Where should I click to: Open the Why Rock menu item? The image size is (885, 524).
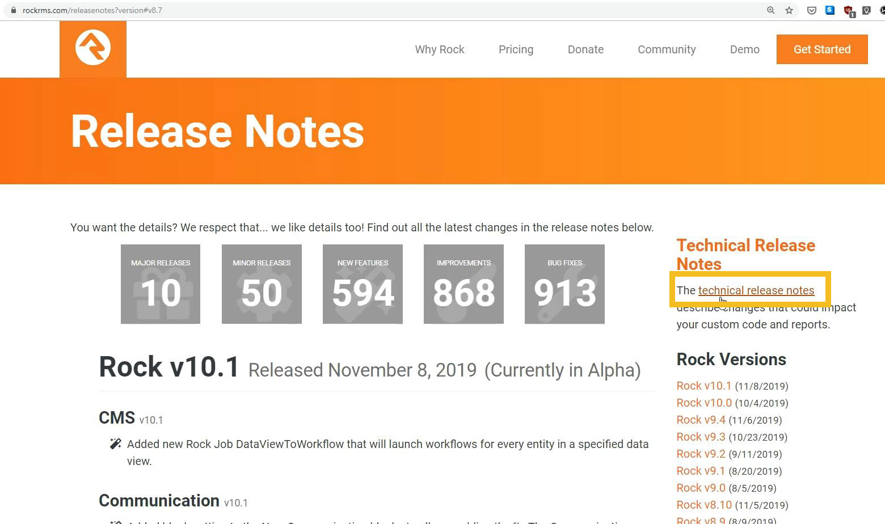coord(440,49)
